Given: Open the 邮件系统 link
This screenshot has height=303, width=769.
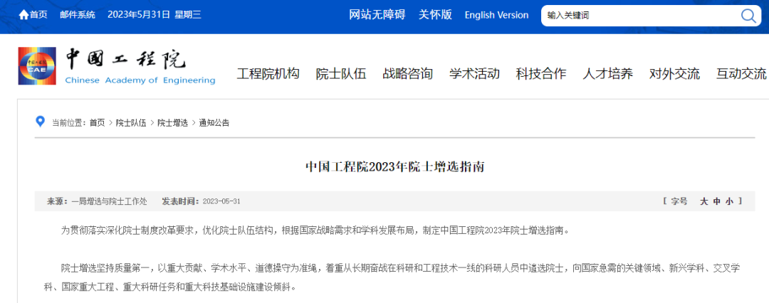Looking at the screenshot, I should (78, 15).
